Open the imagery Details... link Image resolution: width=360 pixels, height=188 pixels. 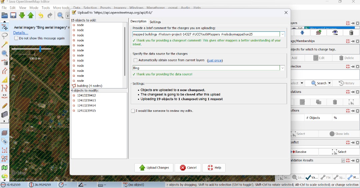pos(21,33)
